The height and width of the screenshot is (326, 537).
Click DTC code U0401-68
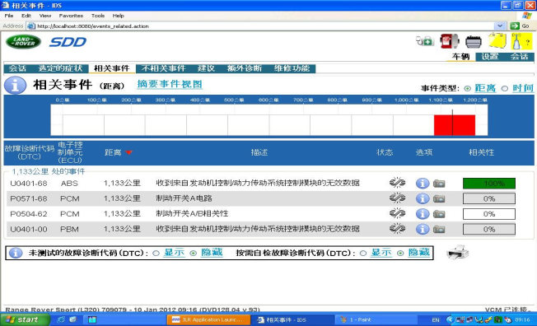tap(29, 184)
